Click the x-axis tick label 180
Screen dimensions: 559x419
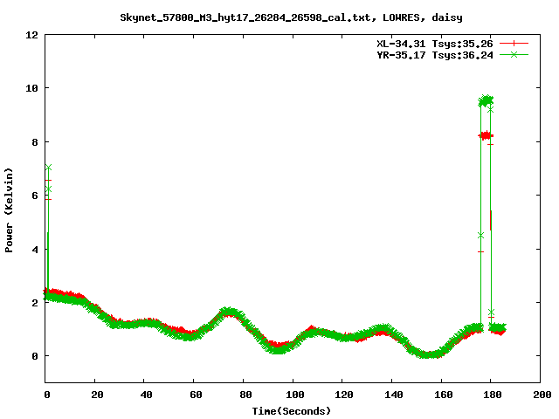[x=493, y=395]
